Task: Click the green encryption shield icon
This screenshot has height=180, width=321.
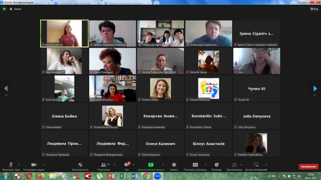Action: click(4, 9)
